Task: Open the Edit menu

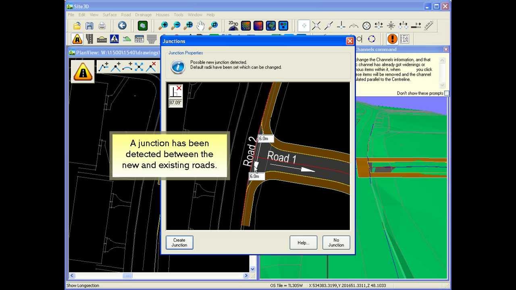Action: tap(82, 15)
